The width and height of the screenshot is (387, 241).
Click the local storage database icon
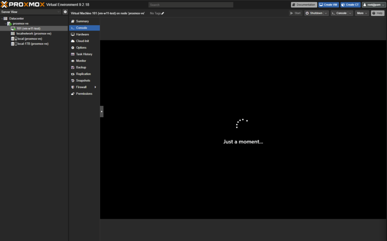12,39
